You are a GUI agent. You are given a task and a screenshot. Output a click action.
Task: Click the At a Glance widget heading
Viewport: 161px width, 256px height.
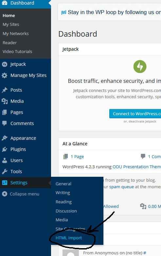click(x=75, y=144)
